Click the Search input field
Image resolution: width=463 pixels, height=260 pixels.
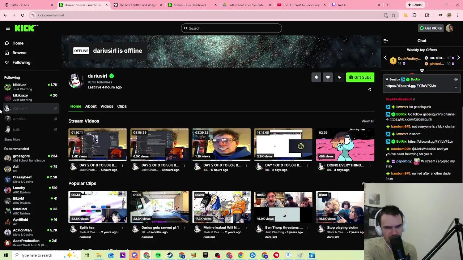point(231,28)
